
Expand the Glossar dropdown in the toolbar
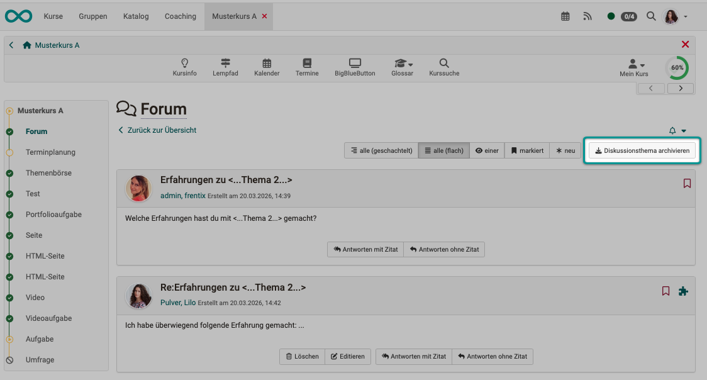pyautogui.click(x=403, y=67)
